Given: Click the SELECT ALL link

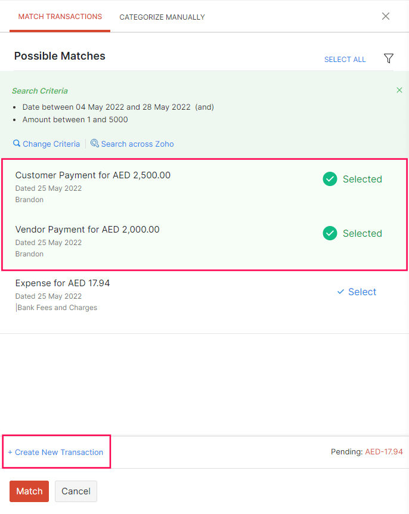Looking at the screenshot, I should (345, 59).
